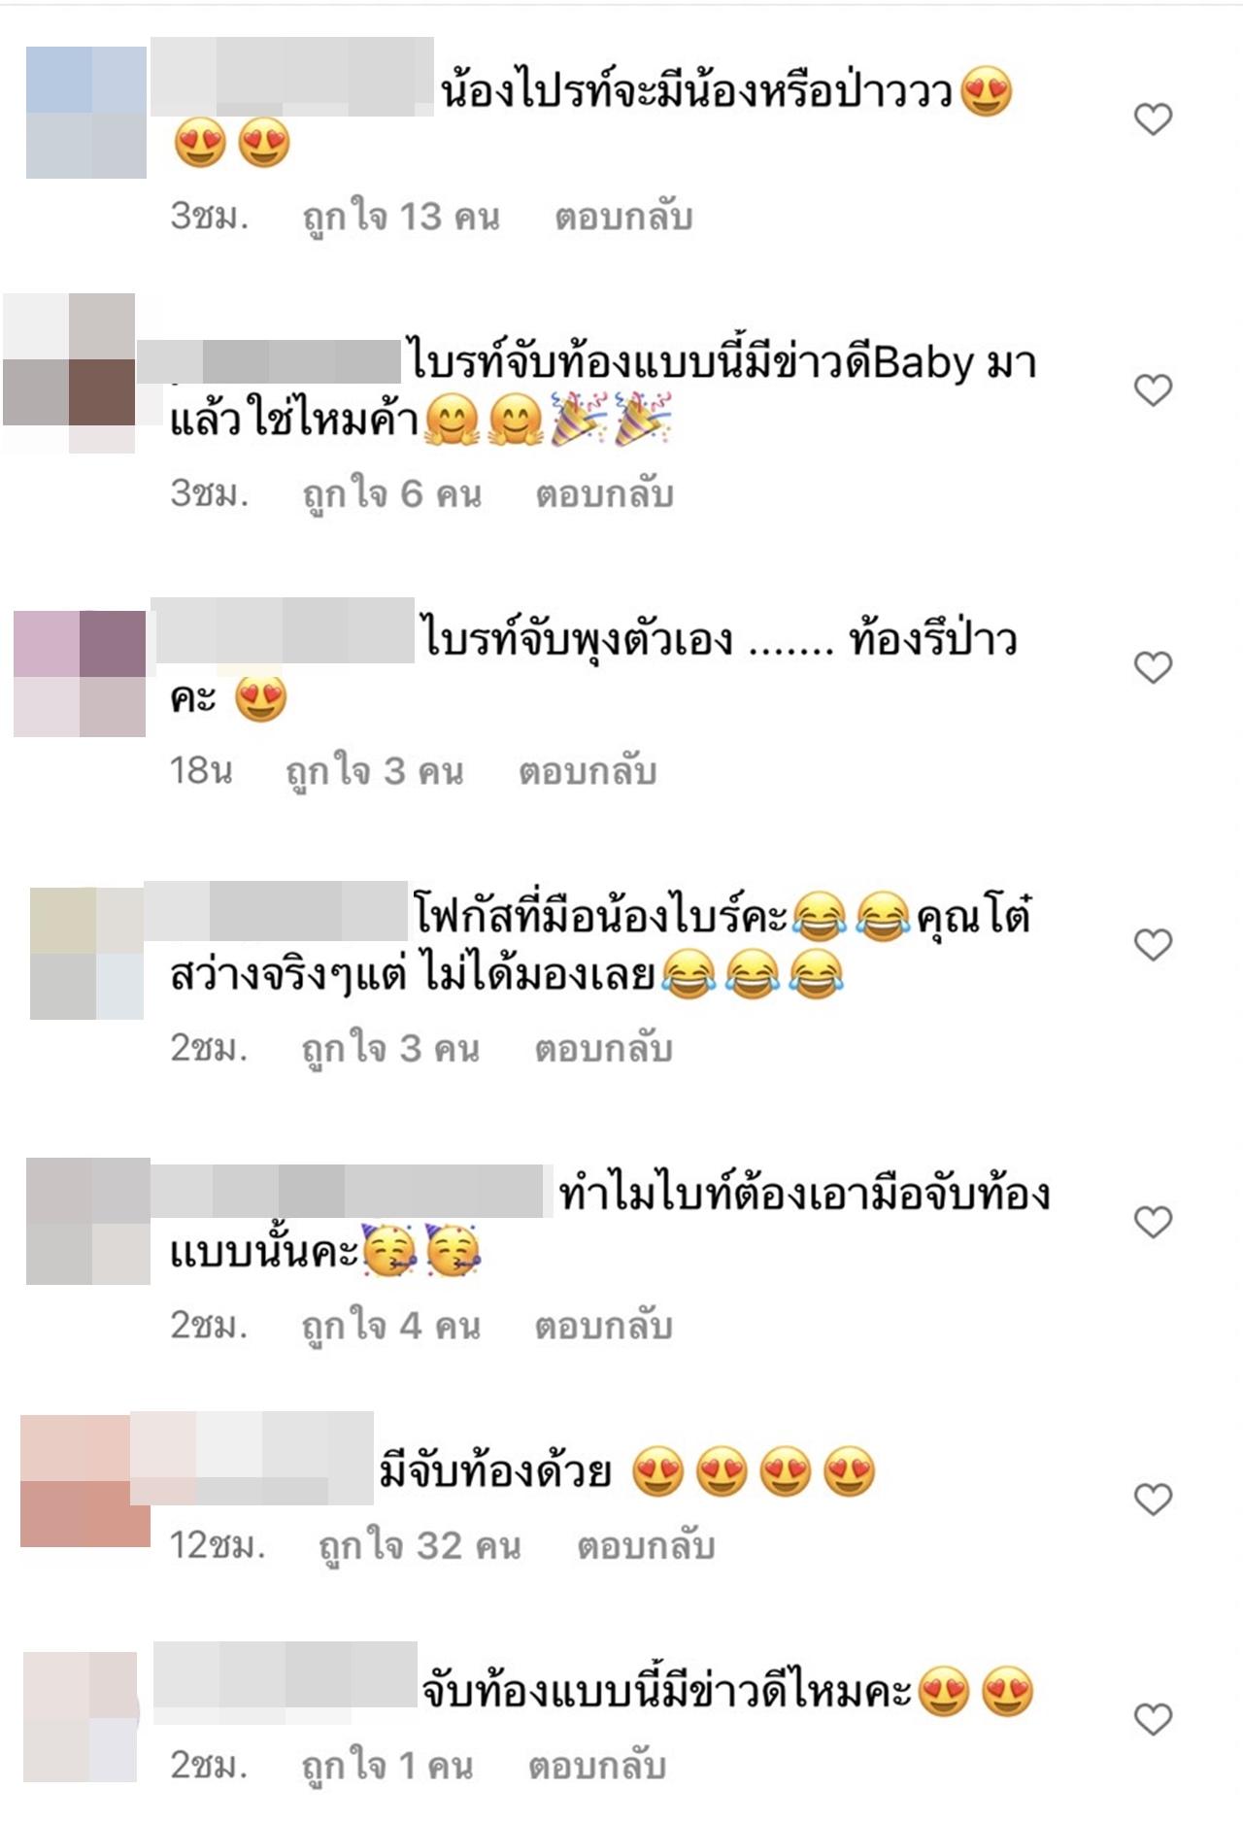
Task: Click ตอบกลับ under the 4 likes comment
Action: pos(604,1327)
